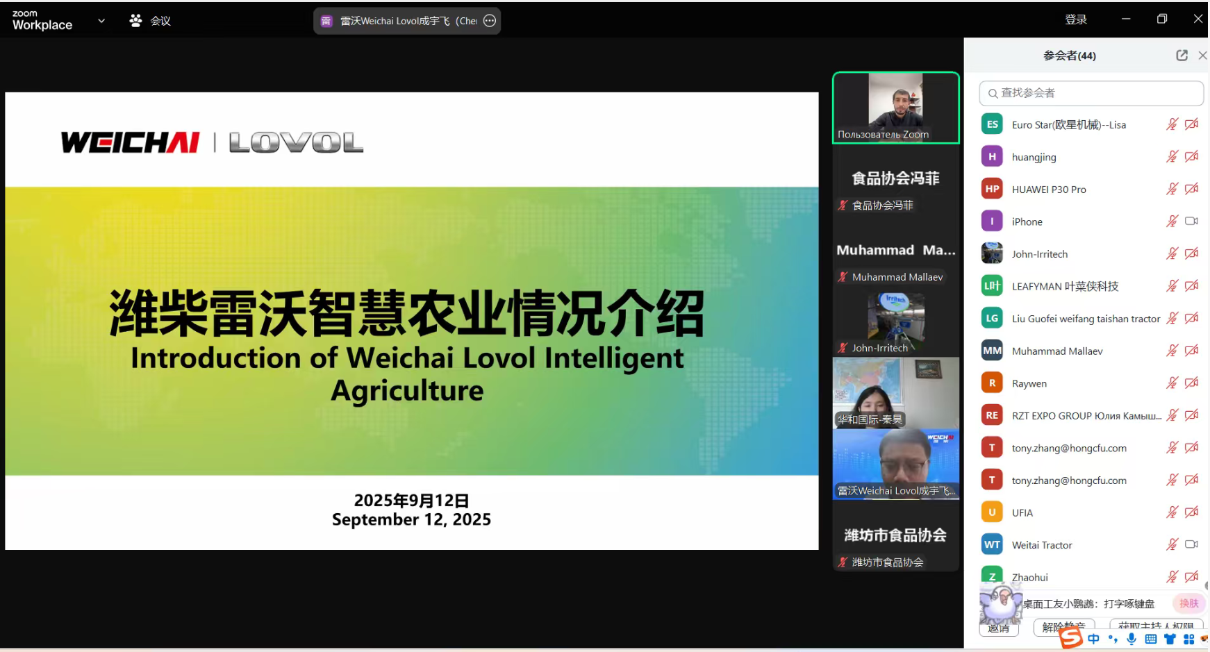Select the HP avatar for HUAWEI P30 Pro
Viewport: 1210px width, 652px height.
[992, 189]
